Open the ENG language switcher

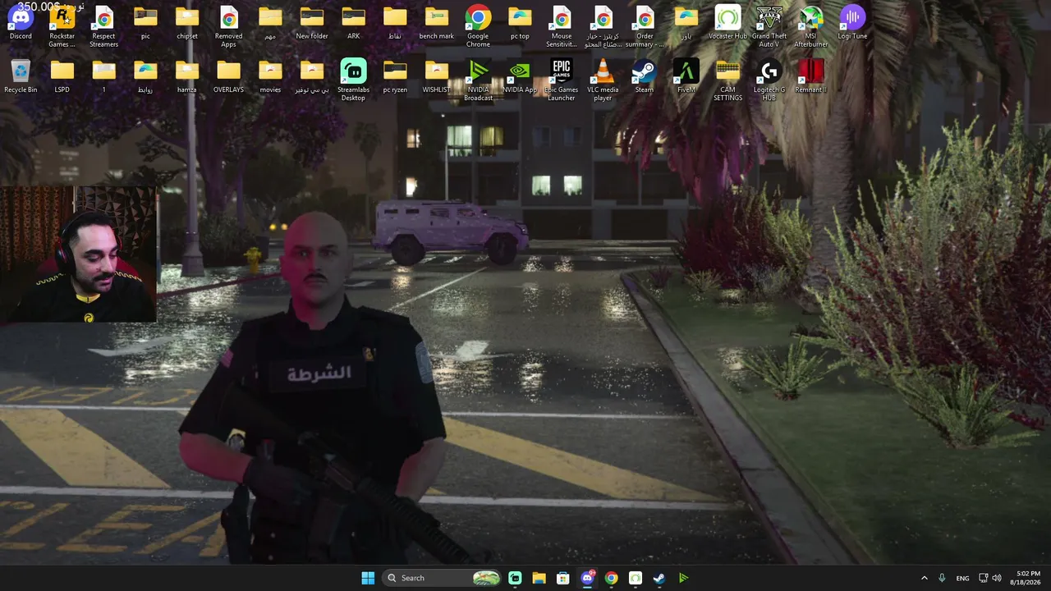pos(962,578)
